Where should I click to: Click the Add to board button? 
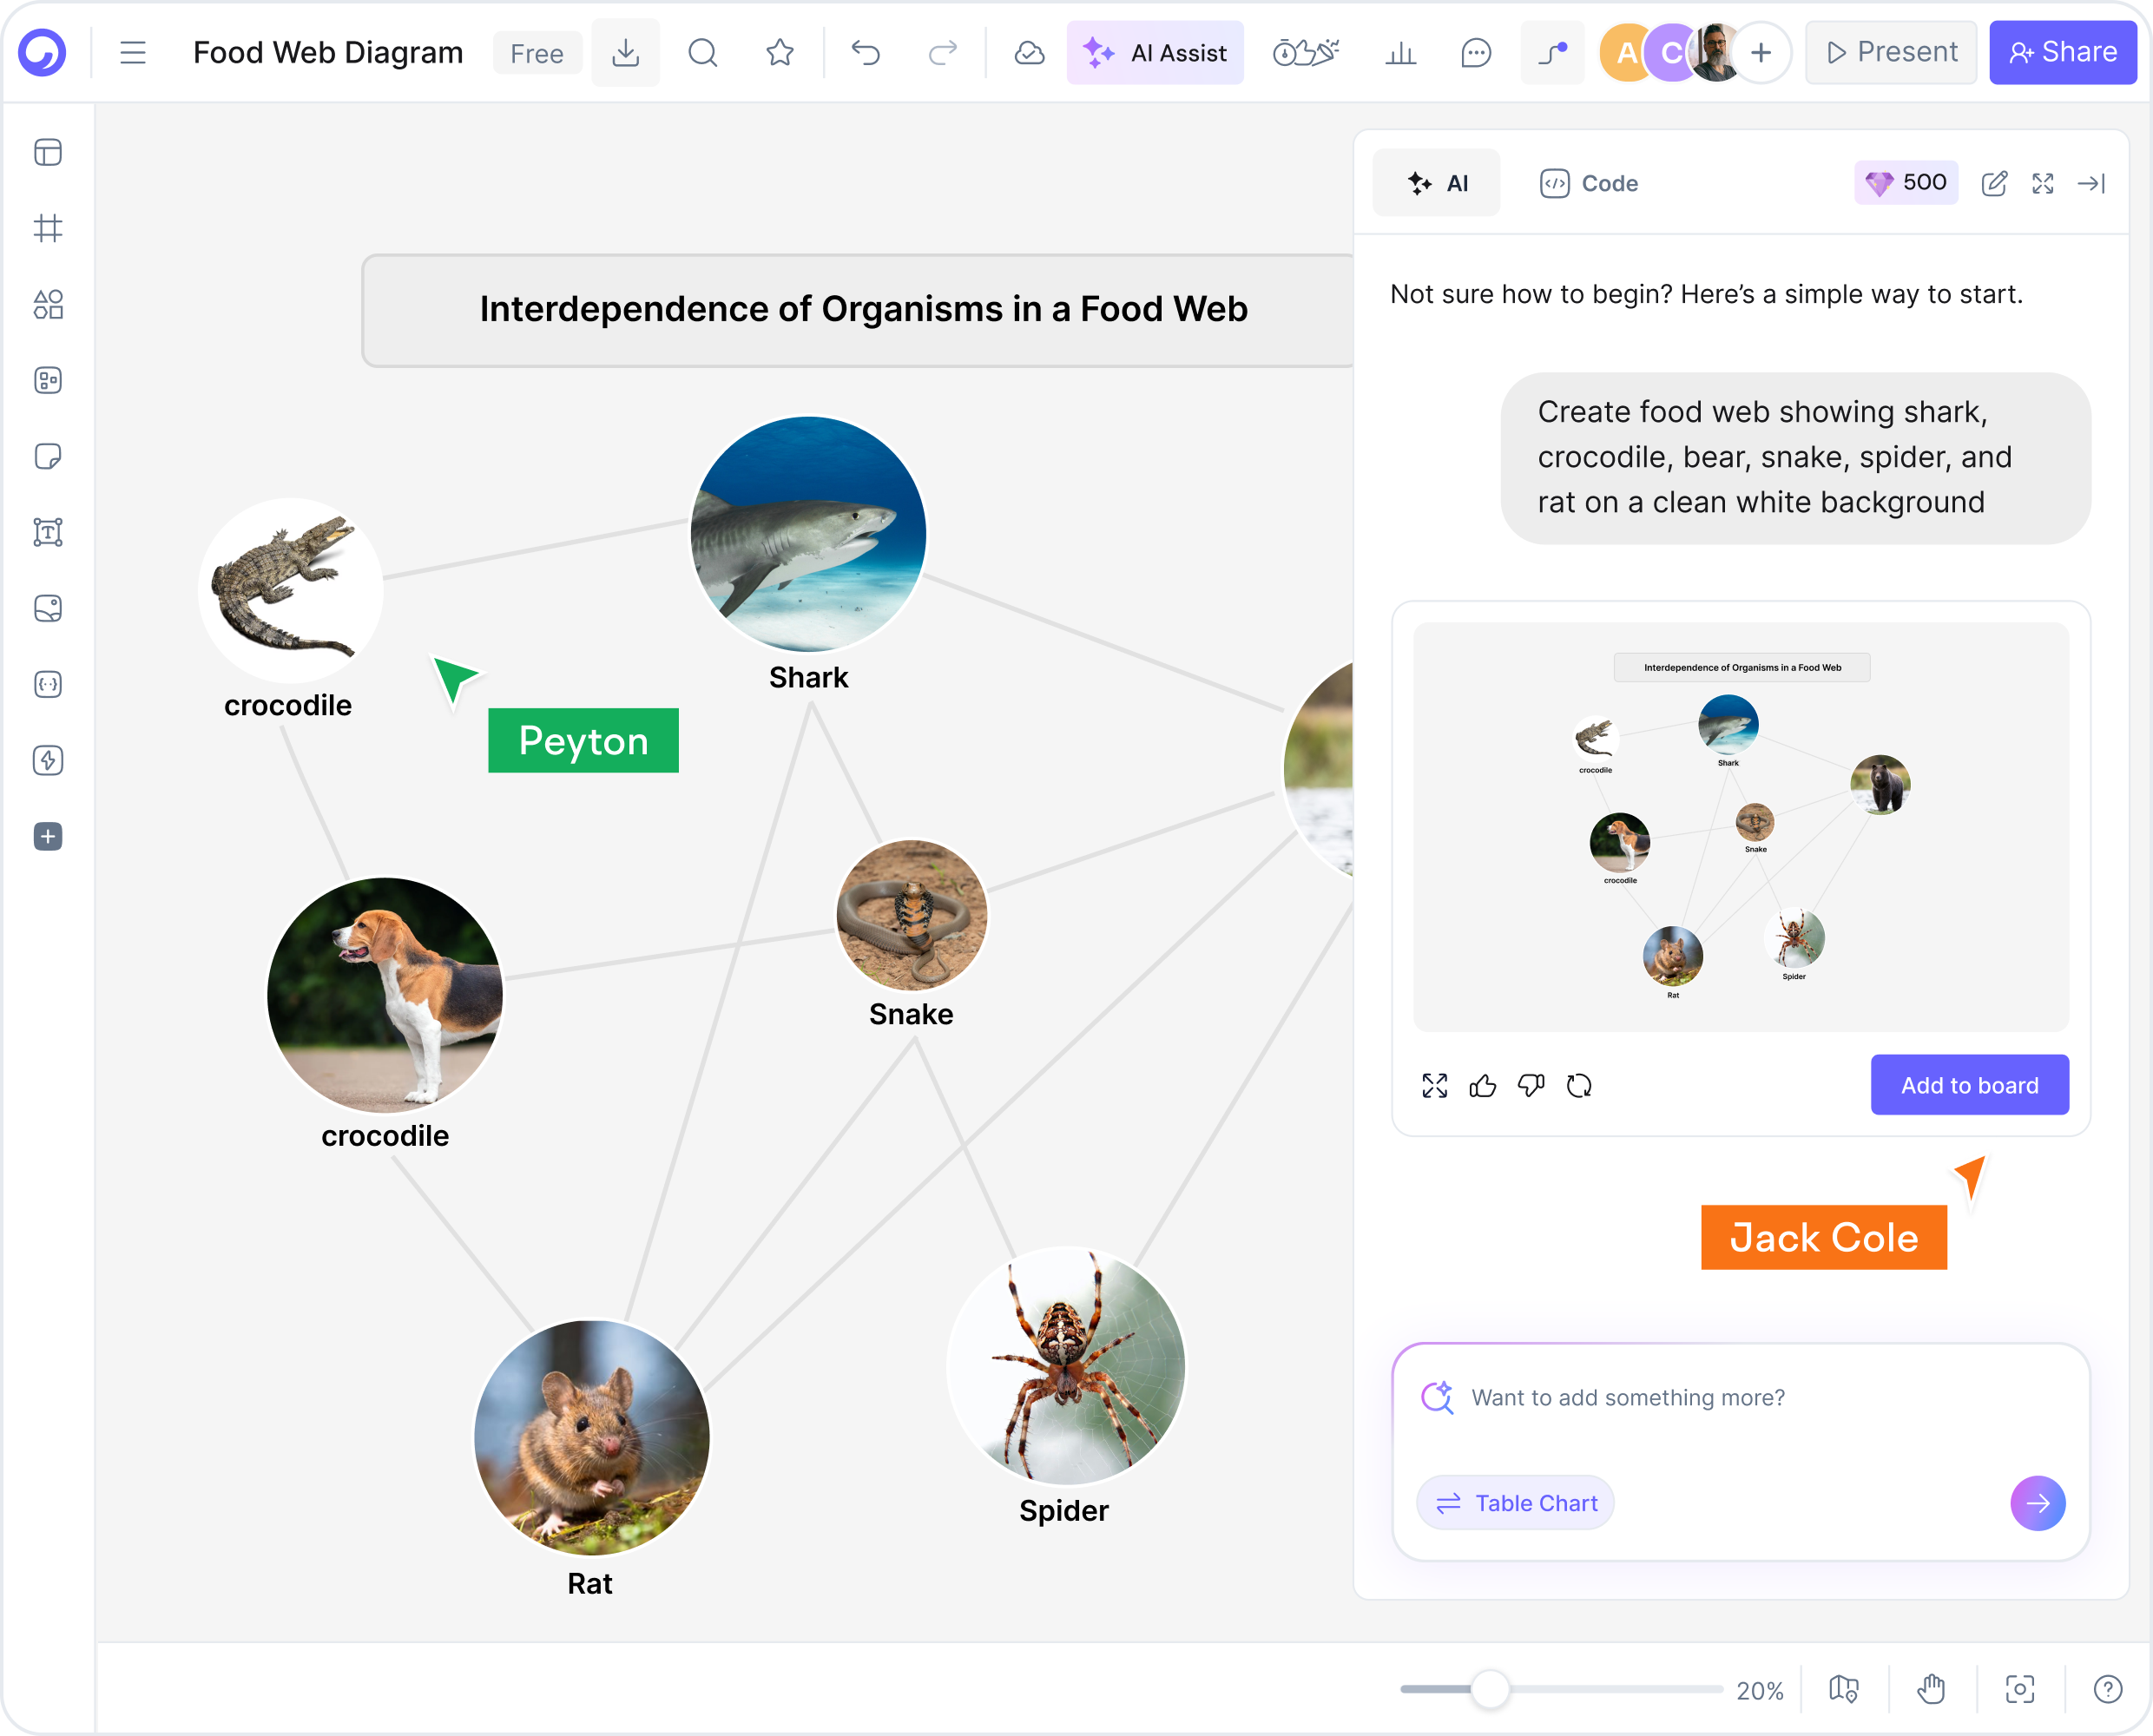[1969, 1085]
